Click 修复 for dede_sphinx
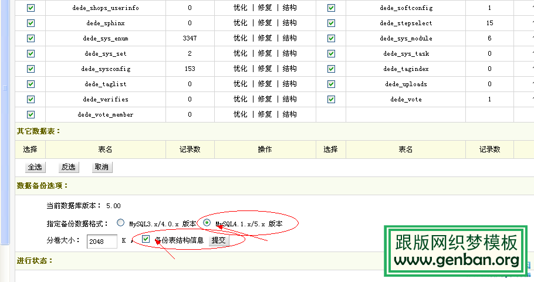534x282 pixels. click(x=265, y=23)
